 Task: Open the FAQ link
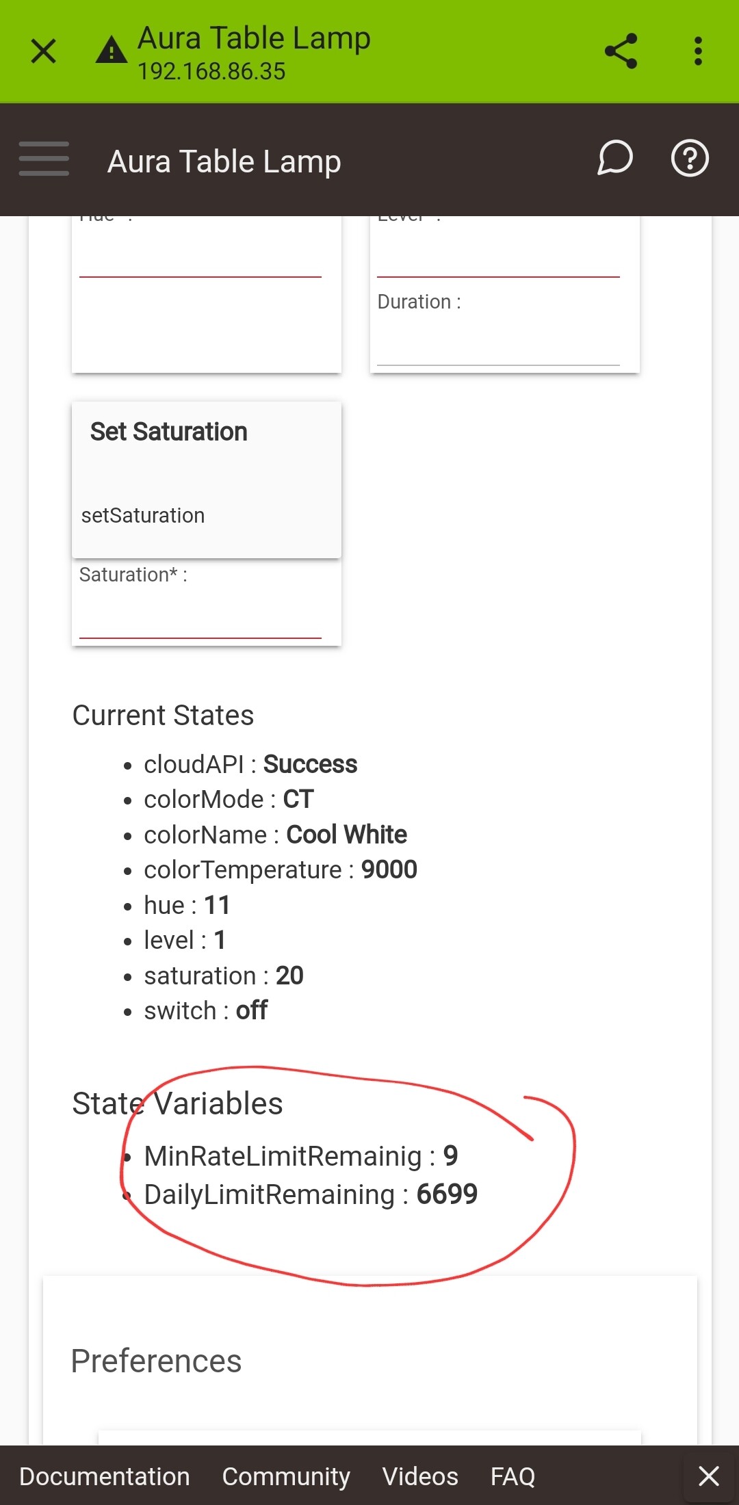pyautogui.click(x=513, y=1476)
